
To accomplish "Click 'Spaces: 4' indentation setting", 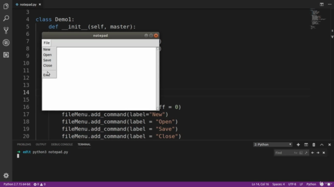I will pos(278,184).
